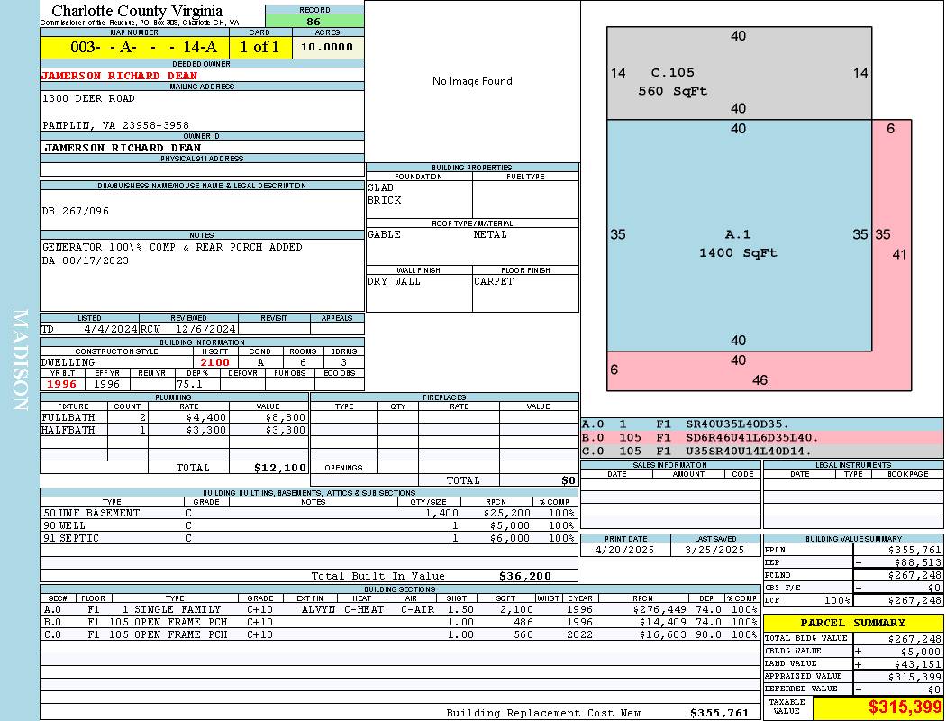Click the yellow map number 003-A-14-A field

pyautogui.click(x=135, y=47)
